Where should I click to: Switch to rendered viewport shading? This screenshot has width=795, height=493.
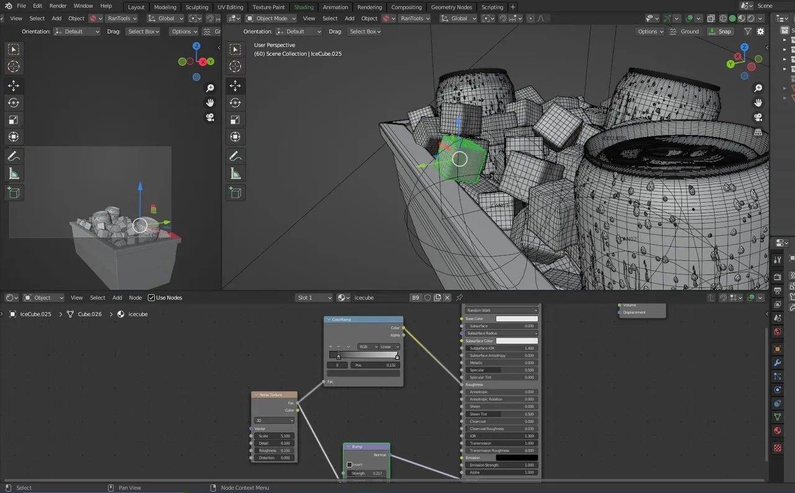click(x=750, y=19)
